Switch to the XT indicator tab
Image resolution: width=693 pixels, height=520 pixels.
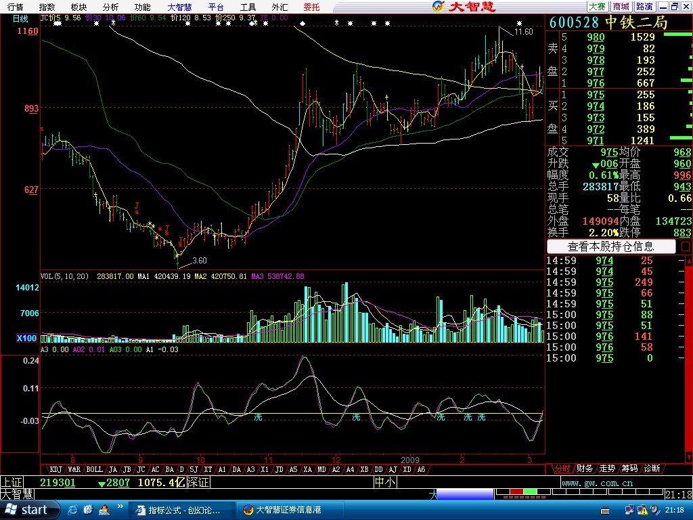pyautogui.click(x=208, y=469)
